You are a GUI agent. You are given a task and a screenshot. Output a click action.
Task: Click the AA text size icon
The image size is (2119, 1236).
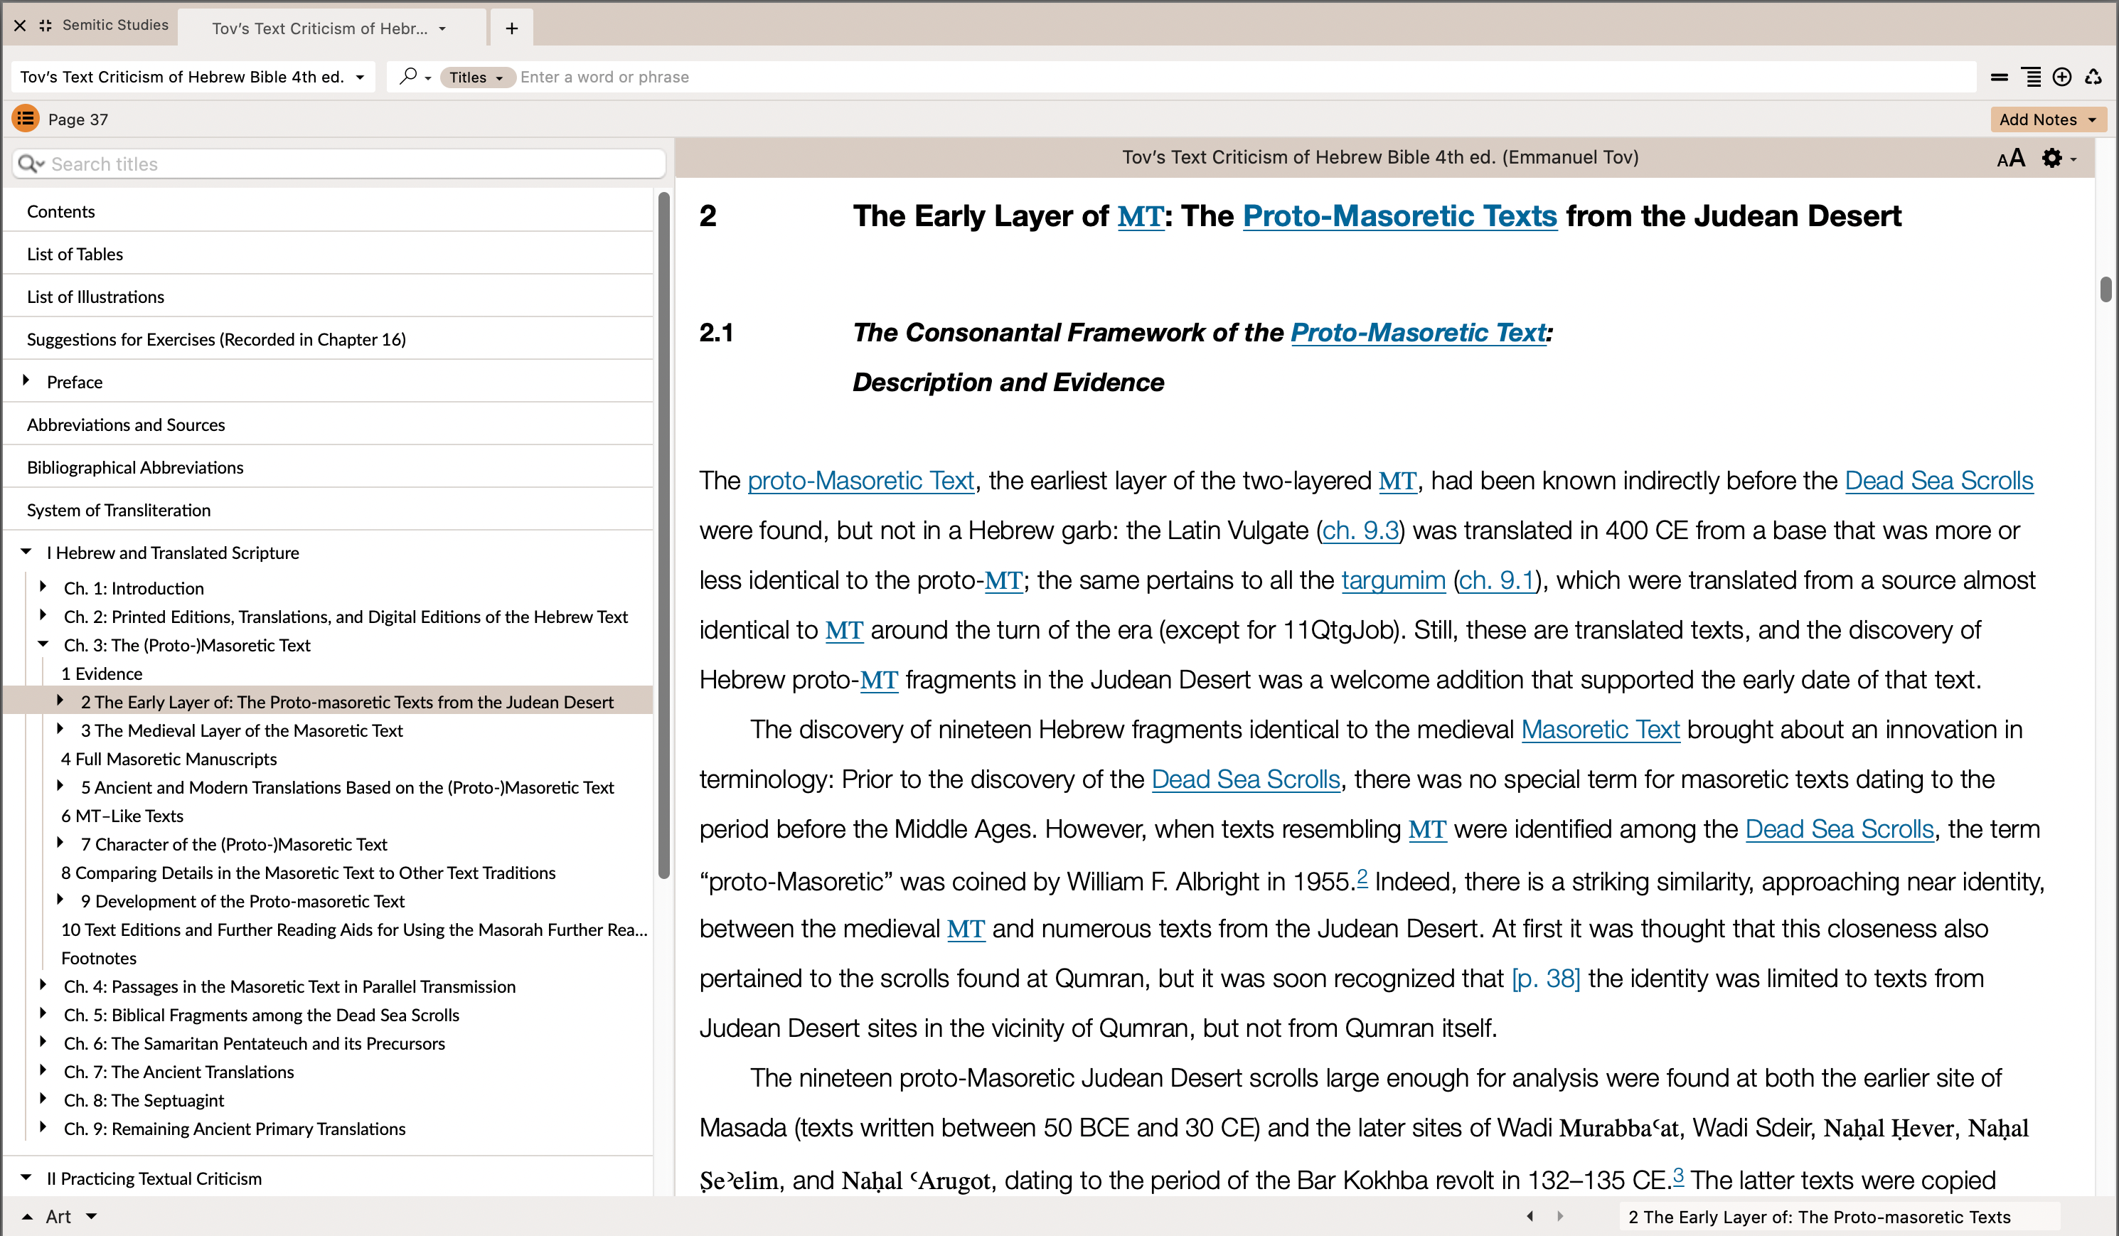click(x=2010, y=158)
